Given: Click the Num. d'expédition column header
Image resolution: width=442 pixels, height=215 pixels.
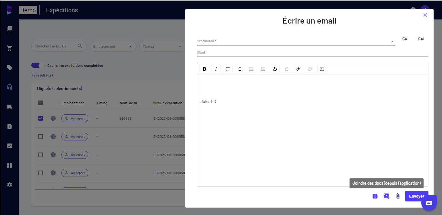Looking at the screenshot, I should pos(168,103).
